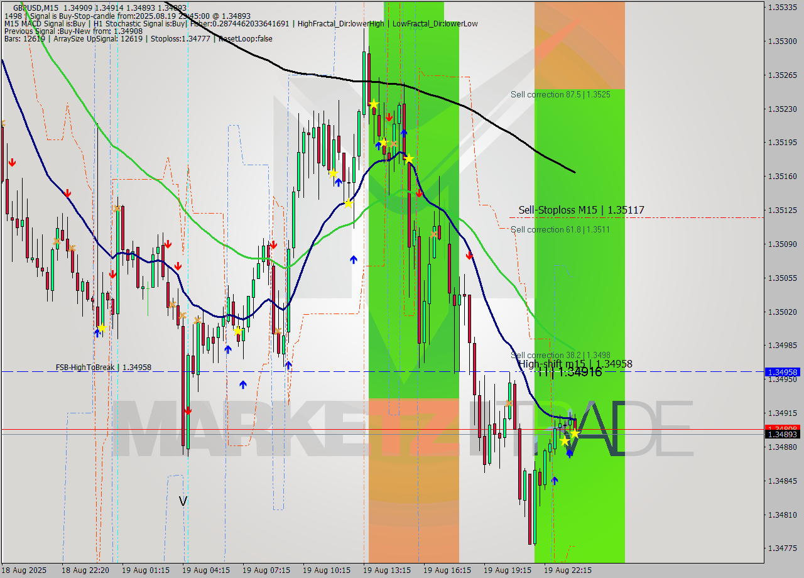This screenshot has height=578, width=804.
Task: Click the V annotation near the chart bottom
Action: 183,500
